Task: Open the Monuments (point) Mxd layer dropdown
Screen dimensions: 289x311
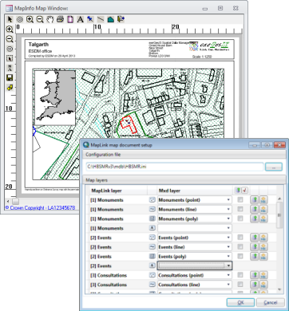Action: [228, 200]
